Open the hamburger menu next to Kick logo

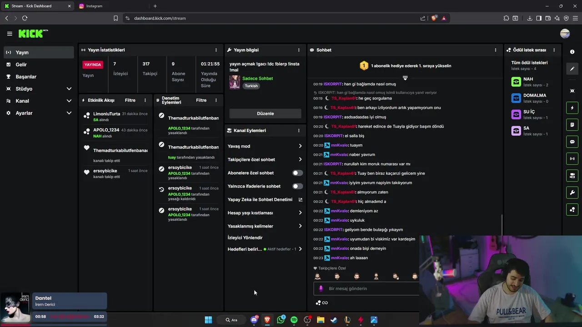10,34
